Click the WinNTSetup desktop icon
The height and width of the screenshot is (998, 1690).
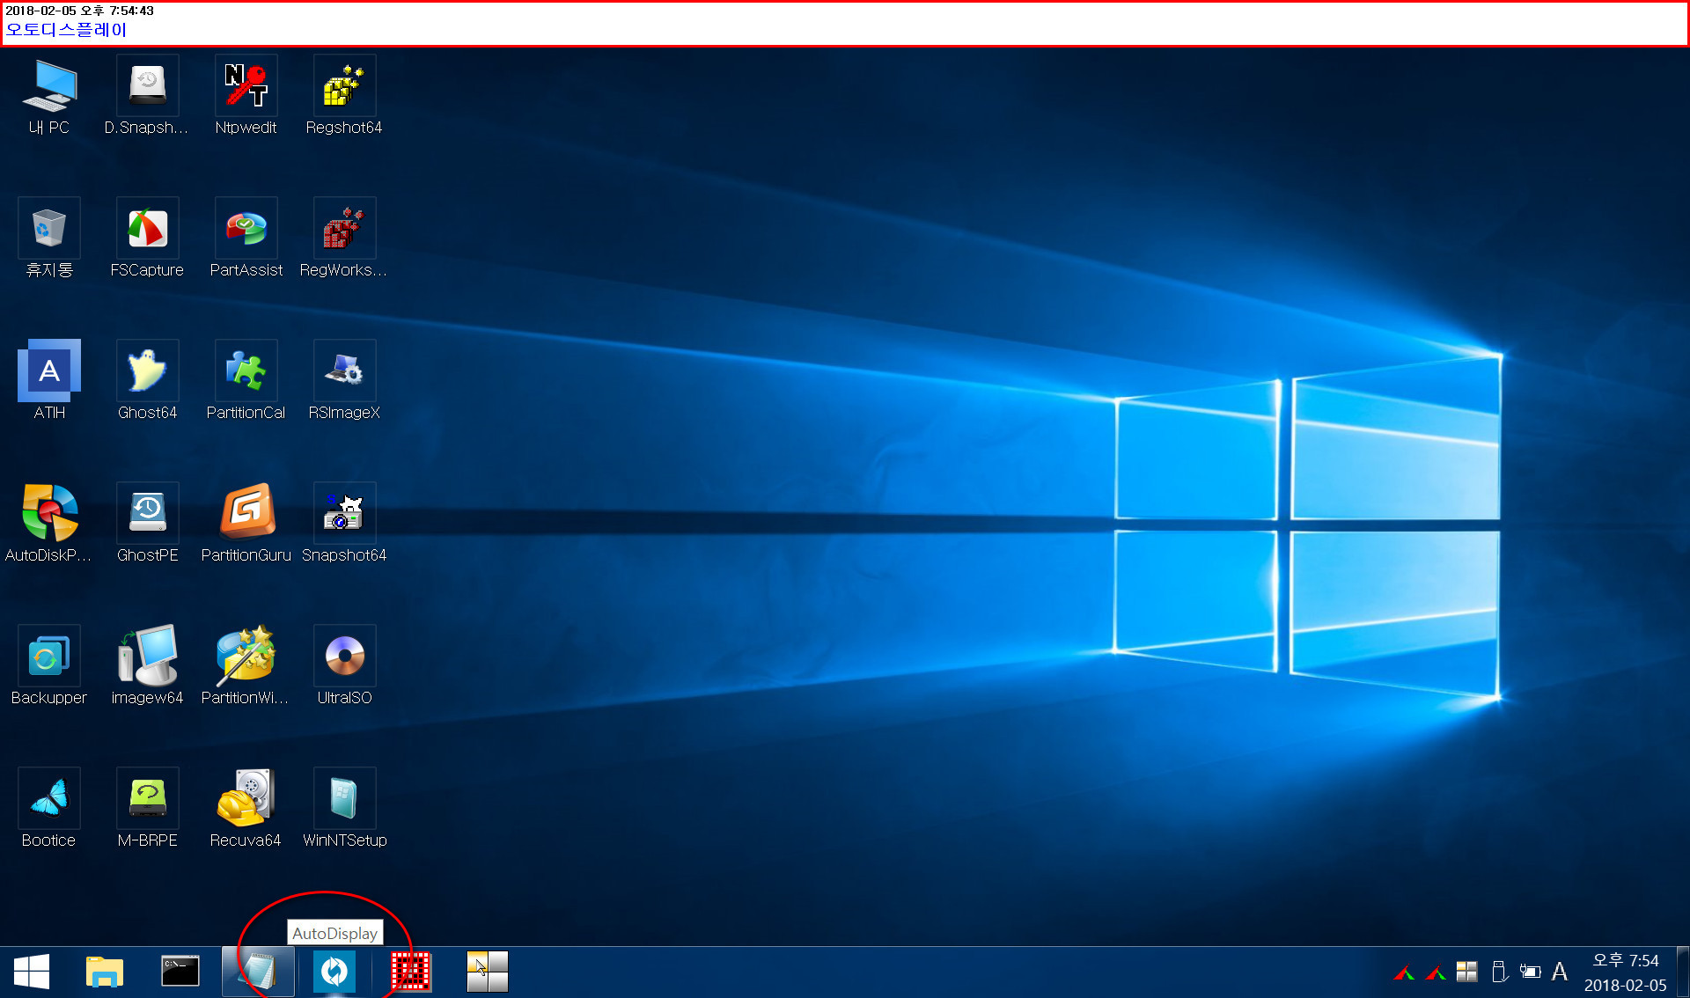(x=344, y=809)
